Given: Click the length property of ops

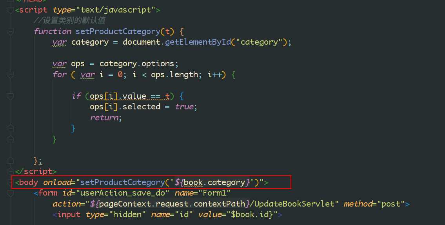Looking at the screenshot, I should point(183,74).
